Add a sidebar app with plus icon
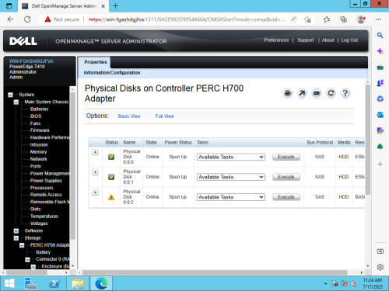The width and height of the screenshot is (389, 291). (x=380, y=164)
